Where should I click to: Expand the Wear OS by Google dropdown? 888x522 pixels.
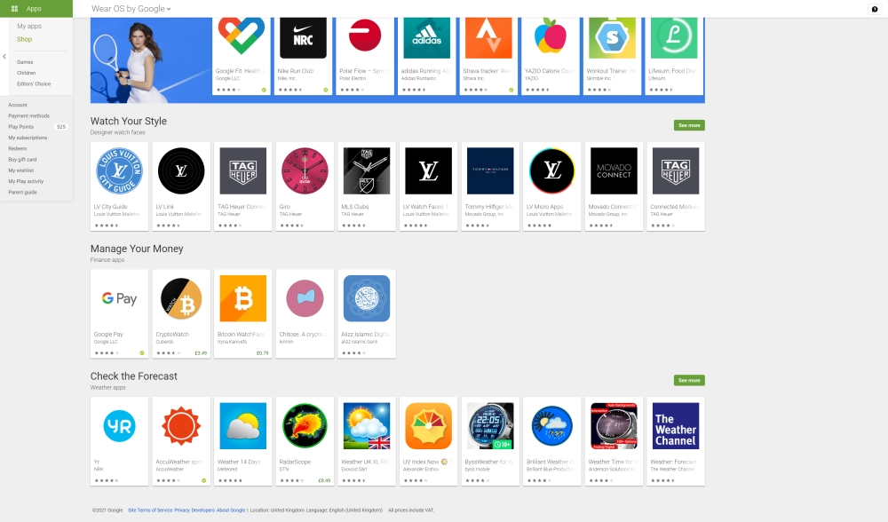tap(131, 9)
